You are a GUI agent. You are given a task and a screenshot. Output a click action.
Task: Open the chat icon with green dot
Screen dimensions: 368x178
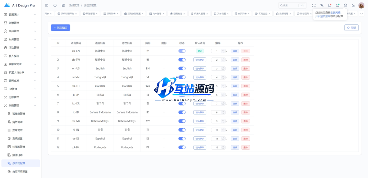pos(337,5)
